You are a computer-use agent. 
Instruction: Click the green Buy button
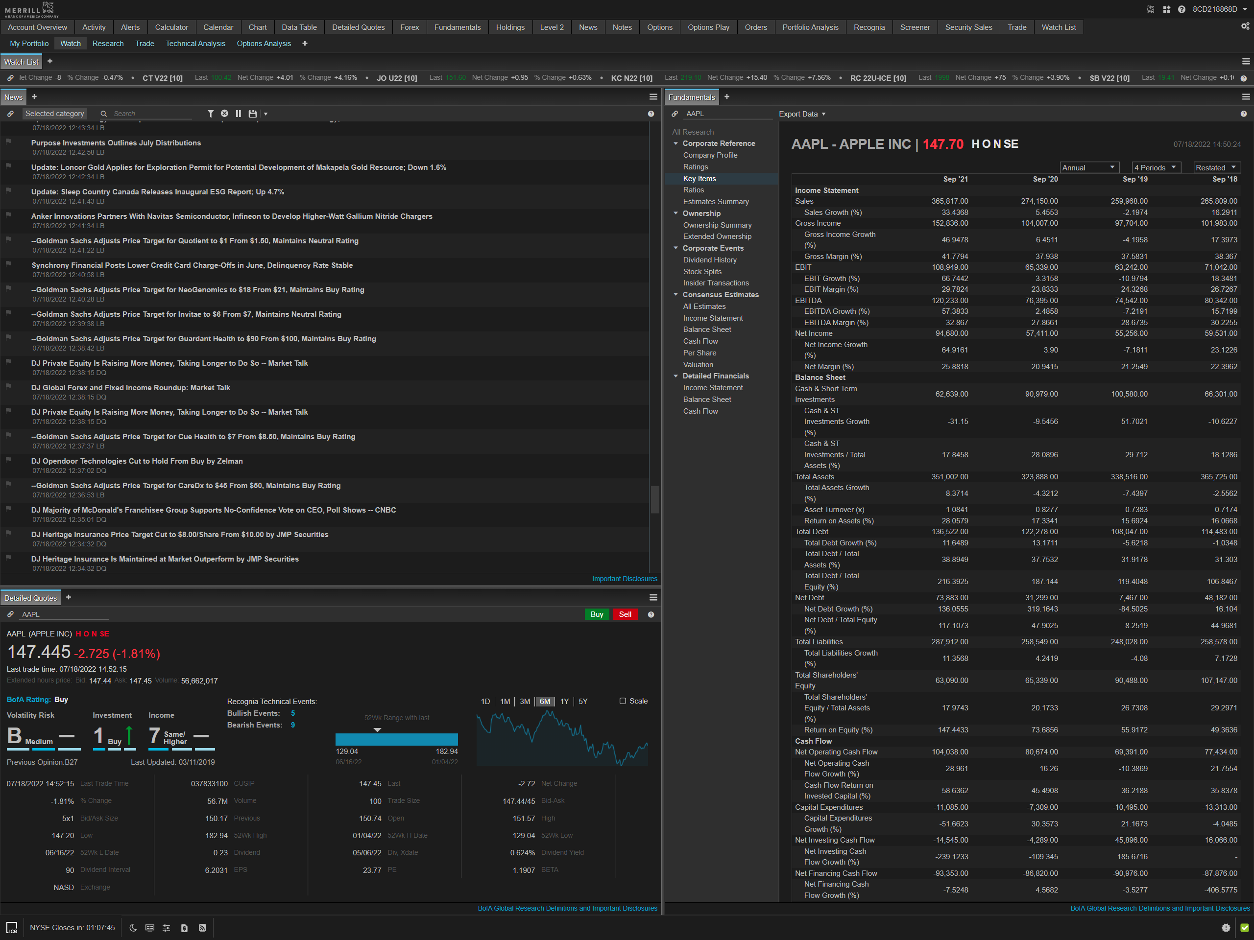[x=597, y=614]
